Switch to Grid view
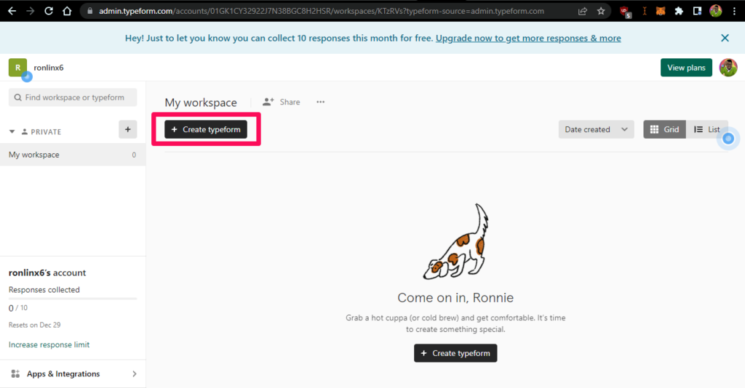The width and height of the screenshot is (745, 388). tap(664, 129)
